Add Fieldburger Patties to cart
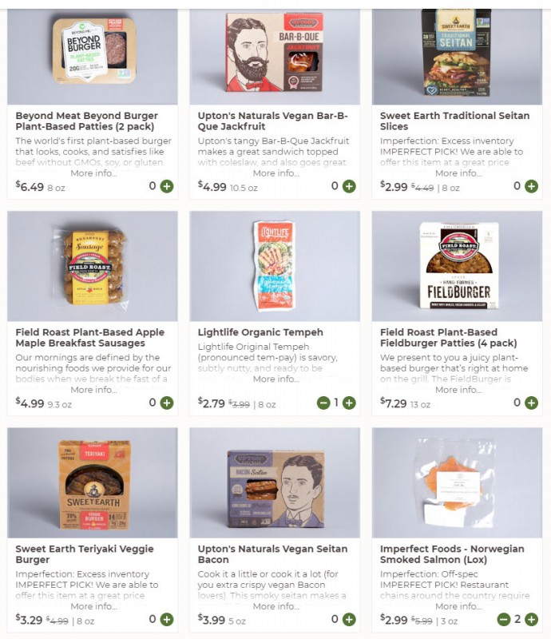 (x=531, y=403)
